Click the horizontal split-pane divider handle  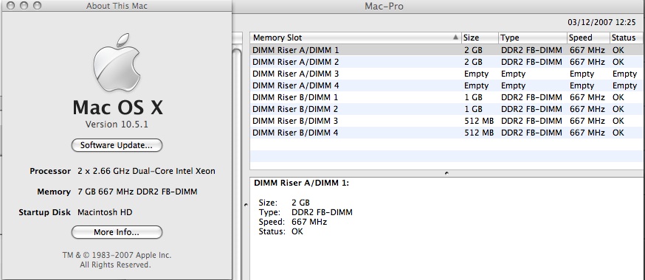[x=446, y=173]
